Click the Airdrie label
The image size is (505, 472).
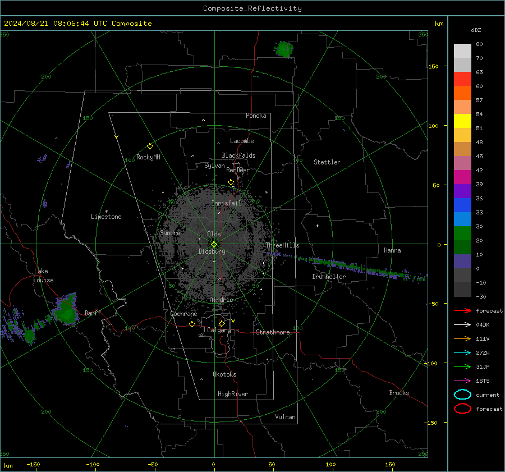point(221,300)
